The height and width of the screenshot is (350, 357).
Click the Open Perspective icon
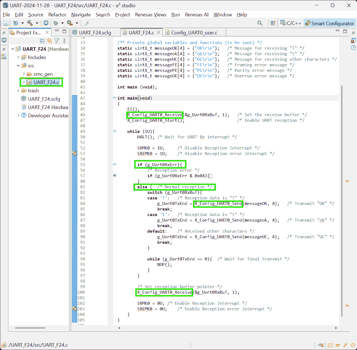click(x=273, y=23)
